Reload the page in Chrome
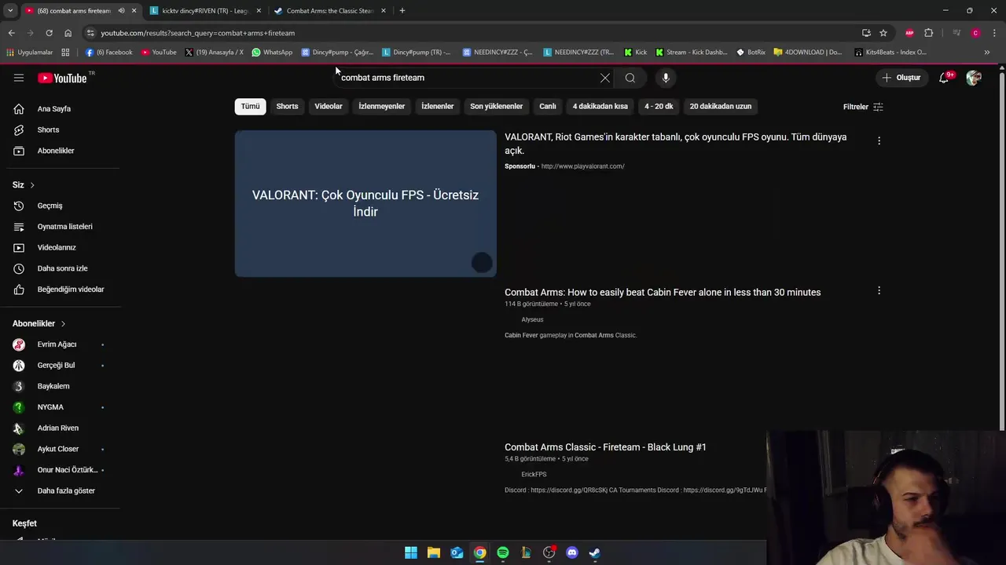 (x=49, y=33)
